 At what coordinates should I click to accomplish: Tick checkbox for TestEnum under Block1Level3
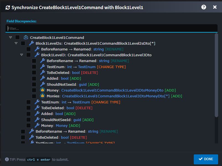[34, 66]
